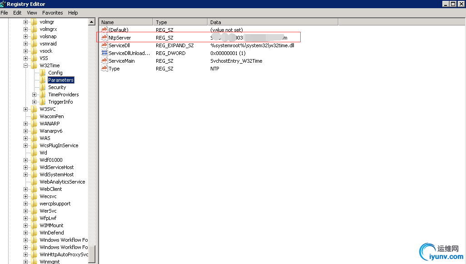This screenshot has height=264, width=466.
Task: Click the WacomPen folder icon
Action: (34, 116)
